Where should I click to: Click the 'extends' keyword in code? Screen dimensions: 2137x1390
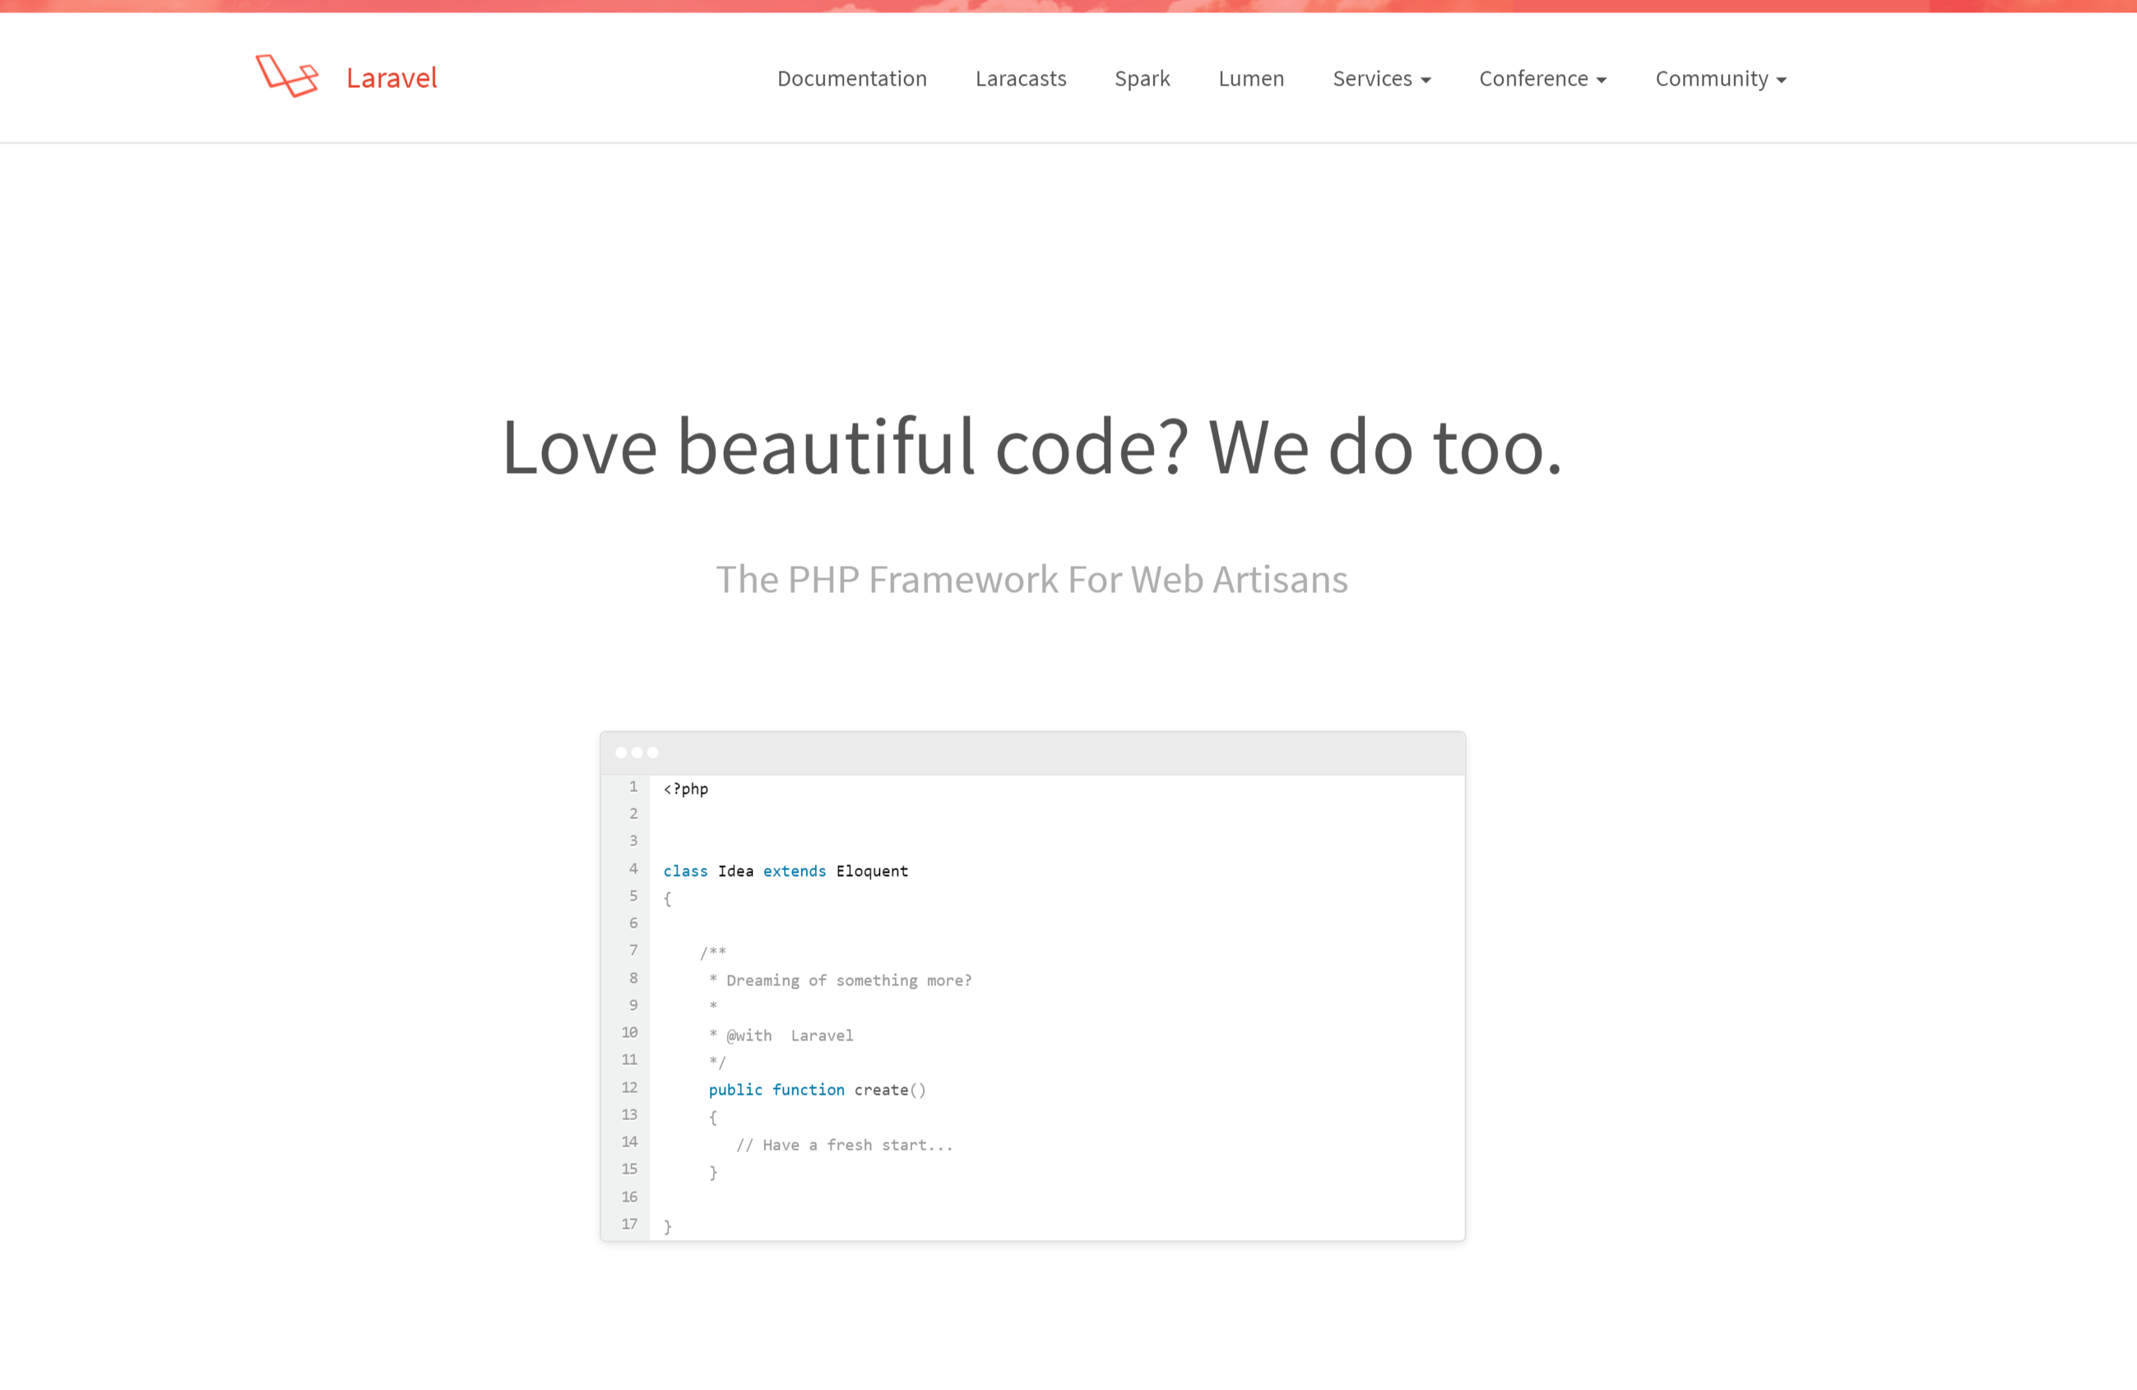pos(794,871)
